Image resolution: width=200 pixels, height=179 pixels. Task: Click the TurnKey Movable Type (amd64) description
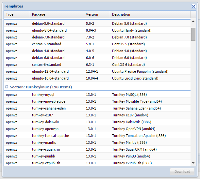137,101
